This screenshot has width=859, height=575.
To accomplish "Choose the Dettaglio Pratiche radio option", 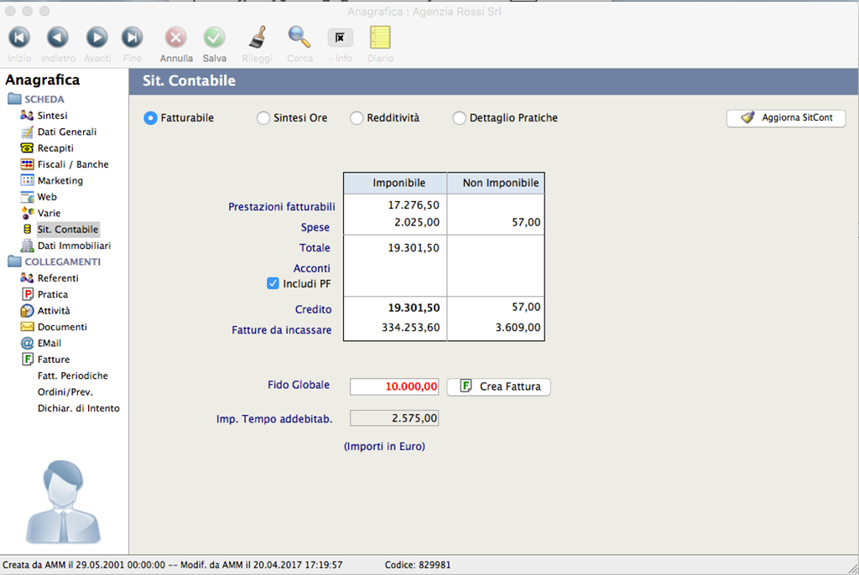I will [459, 117].
